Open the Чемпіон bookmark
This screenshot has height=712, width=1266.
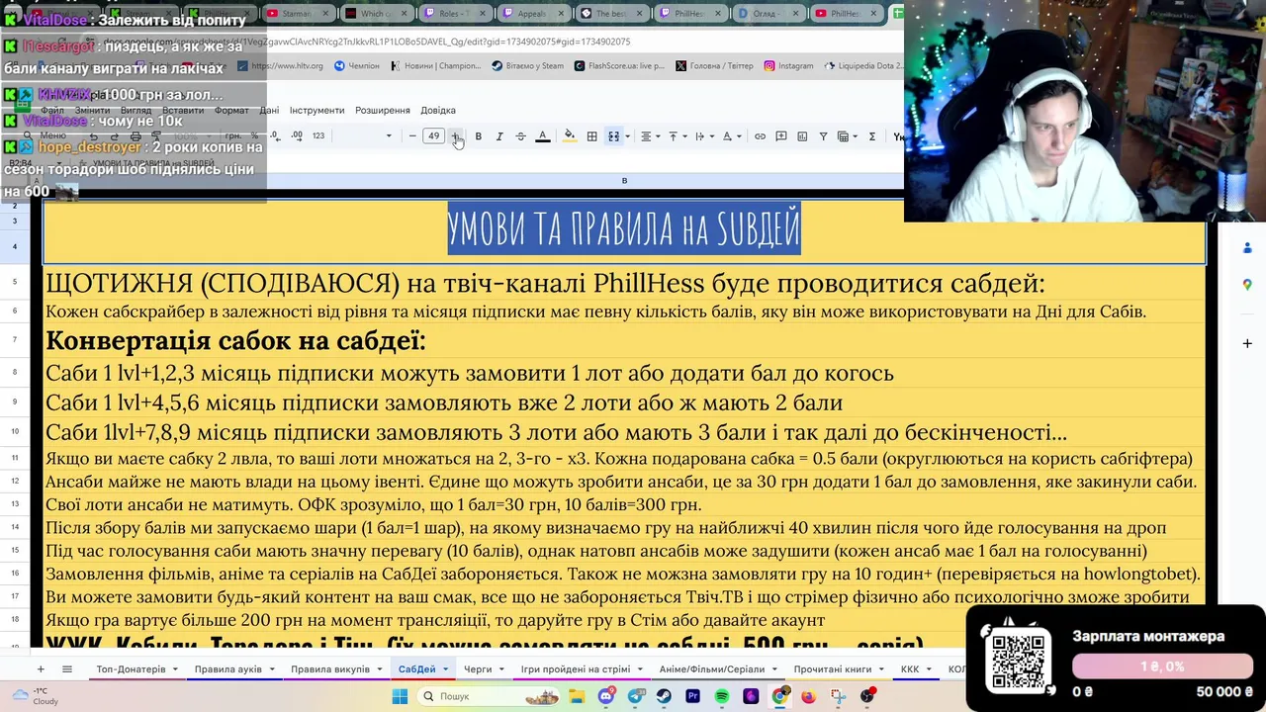pyautogui.click(x=357, y=66)
